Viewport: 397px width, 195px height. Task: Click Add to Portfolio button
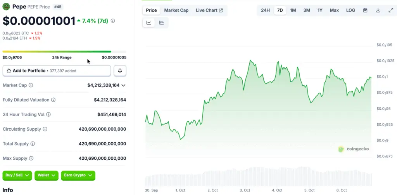tap(57, 71)
